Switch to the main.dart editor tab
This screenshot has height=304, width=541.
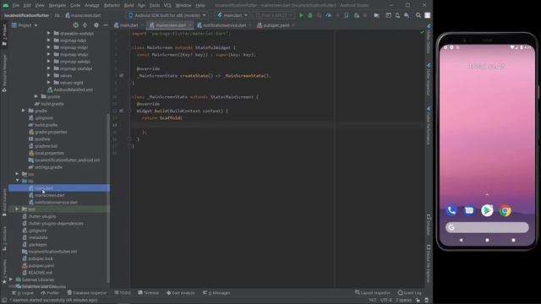[128, 25]
